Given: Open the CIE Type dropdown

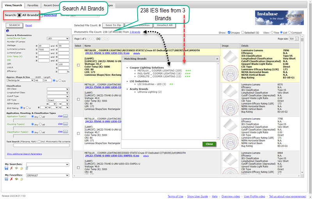Looking at the screenshot, I should (x=58, y=100).
